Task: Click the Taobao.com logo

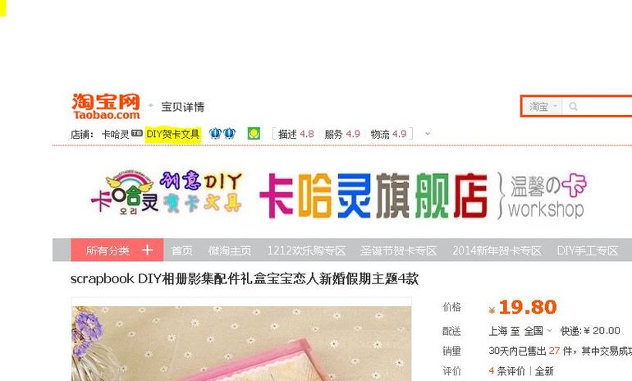Action: click(x=106, y=106)
